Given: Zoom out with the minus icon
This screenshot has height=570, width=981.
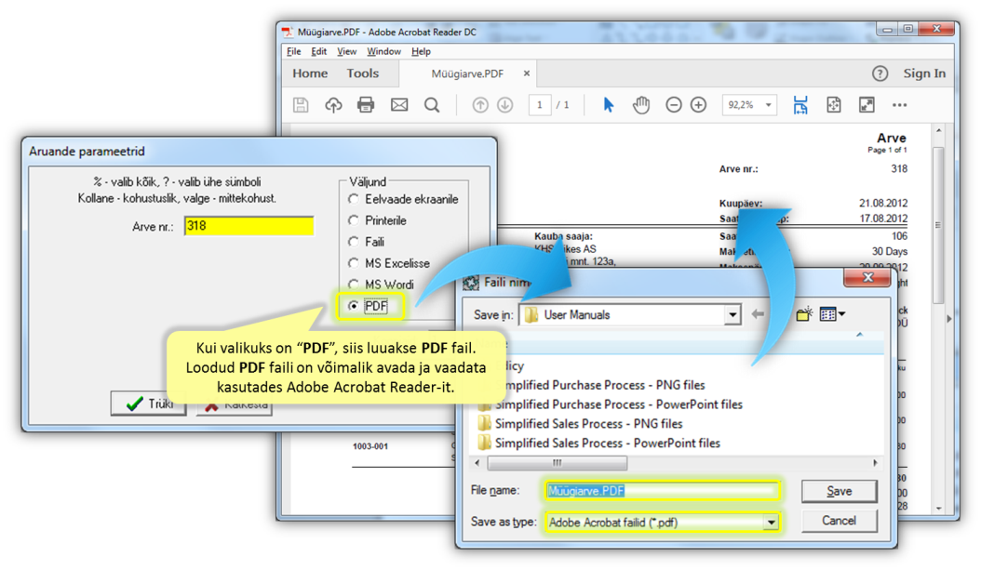Looking at the screenshot, I should (x=674, y=105).
